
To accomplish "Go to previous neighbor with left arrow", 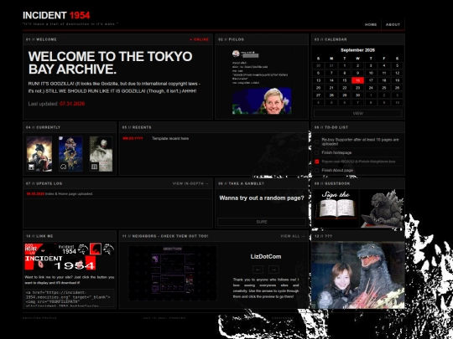I will click(x=258, y=270).
